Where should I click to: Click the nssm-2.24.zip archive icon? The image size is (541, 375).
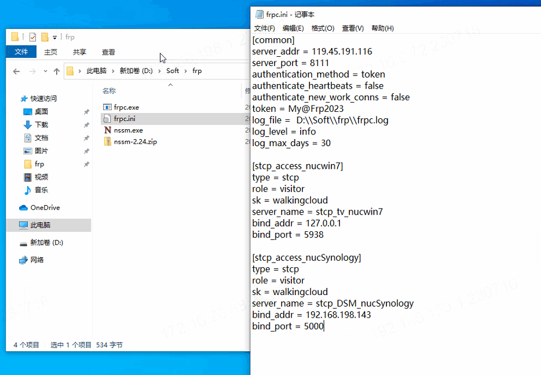point(107,142)
